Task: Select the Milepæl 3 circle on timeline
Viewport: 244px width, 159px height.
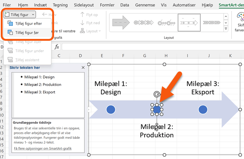Action: point(203,109)
